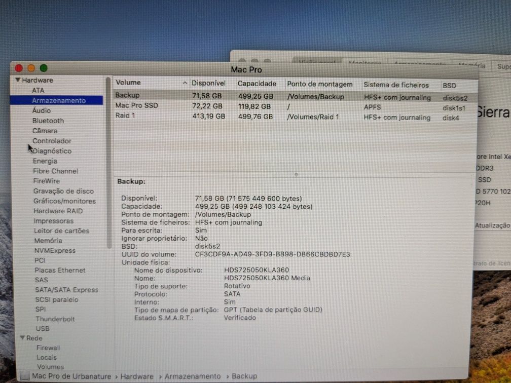Viewport: 511px width, 383px height.
Task: Select SAS in the sidebar
Action: click(42, 280)
